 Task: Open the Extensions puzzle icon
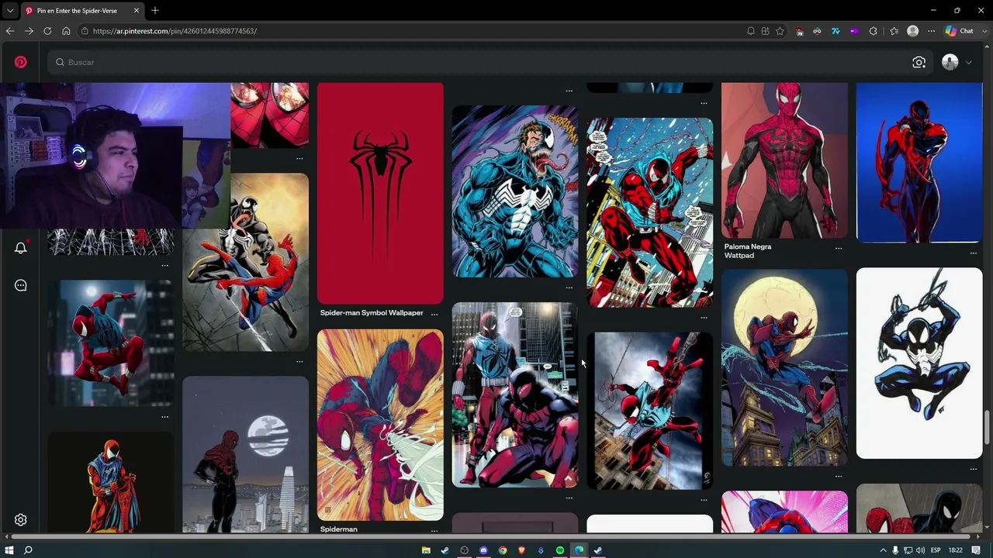(x=874, y=31)
